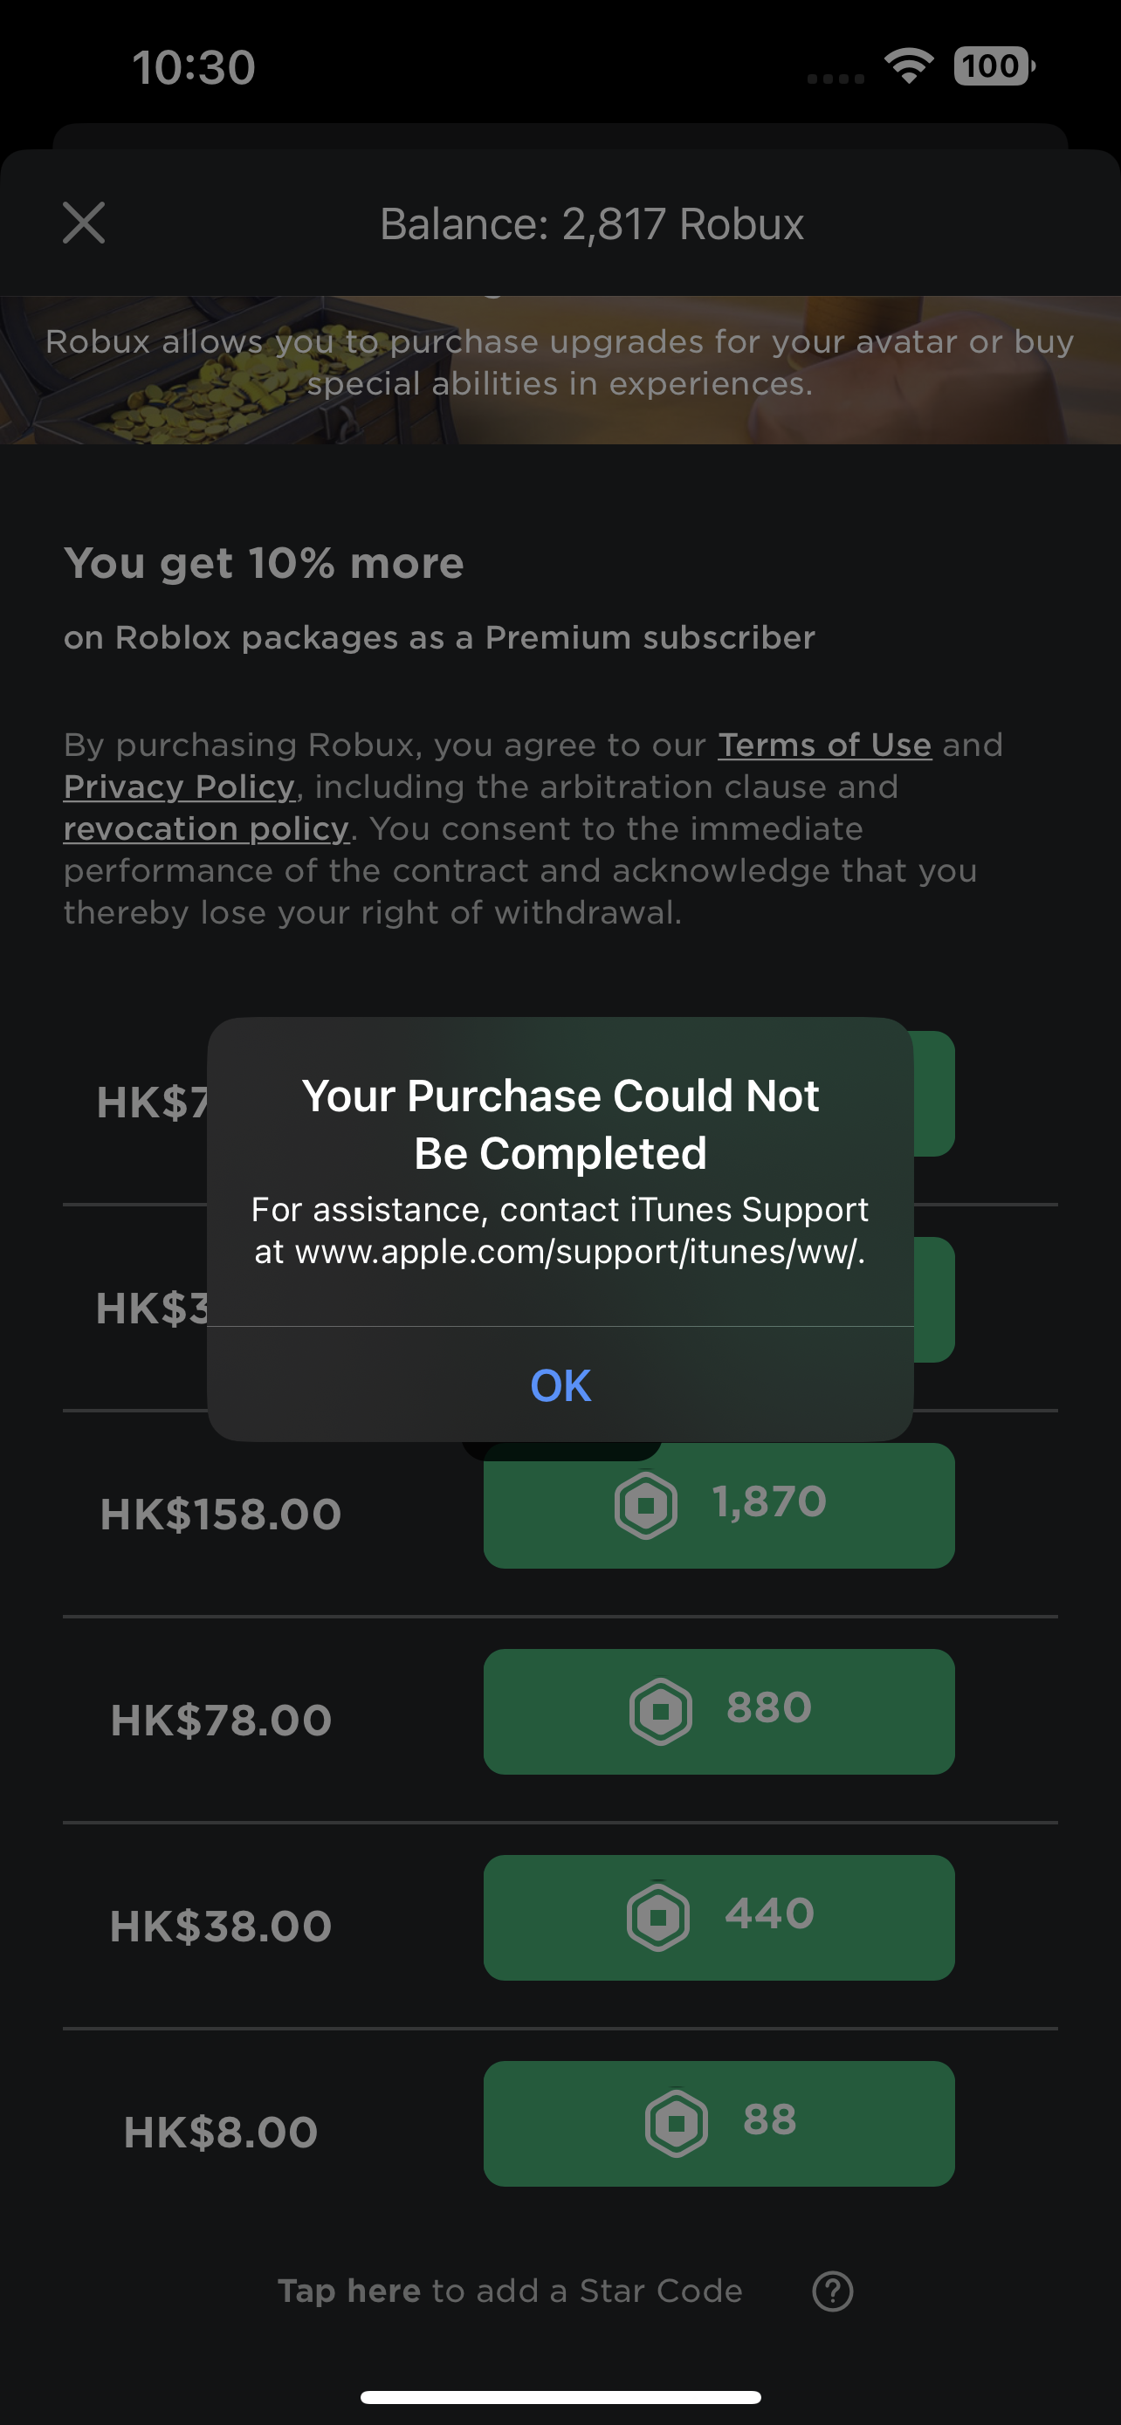Tap the iOS home indicator bar

tap(560, 2397)
